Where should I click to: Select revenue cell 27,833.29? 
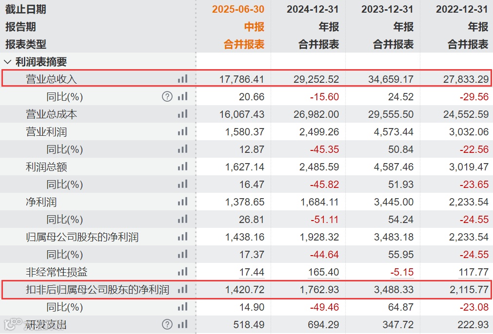[x=466, y=79]
